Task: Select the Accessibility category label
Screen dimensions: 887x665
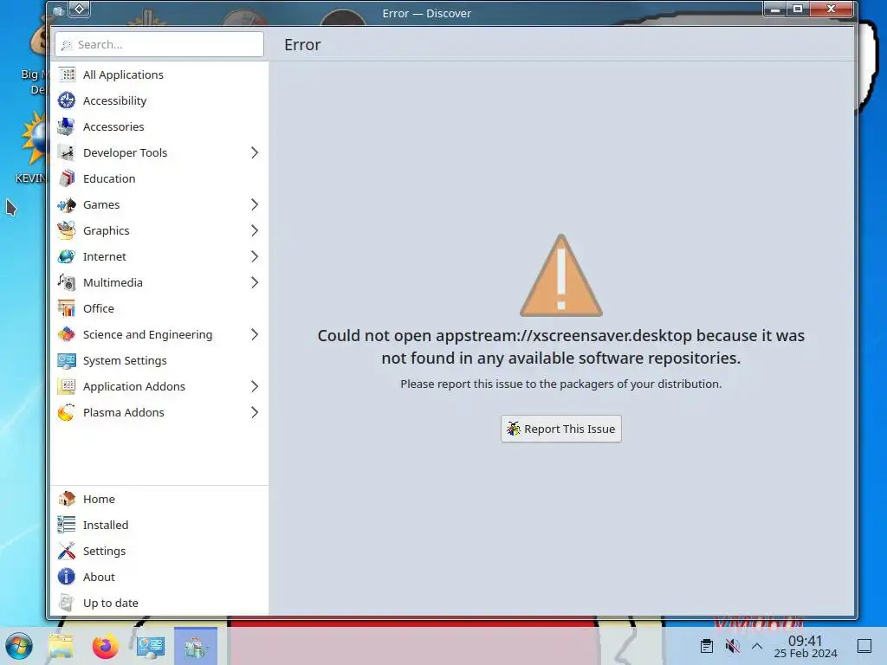Action: (x=115, y=100)
